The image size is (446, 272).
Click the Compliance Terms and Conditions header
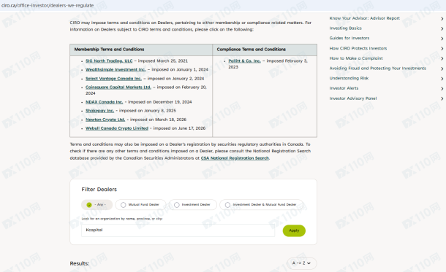252,50
